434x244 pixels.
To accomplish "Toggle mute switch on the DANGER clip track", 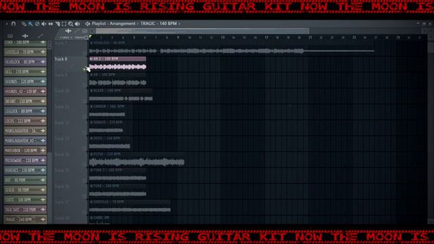I will click(84, 133).
